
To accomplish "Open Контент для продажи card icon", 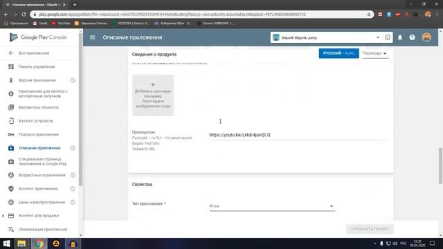I will (x=11, y=216).
